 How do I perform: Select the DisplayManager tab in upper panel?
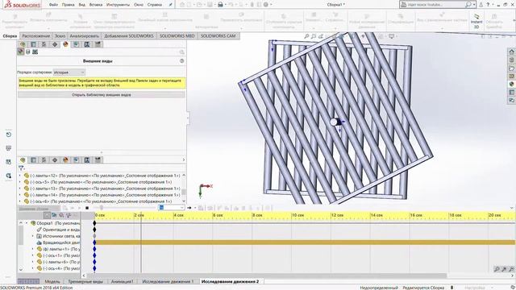click(x=65, y=44)
